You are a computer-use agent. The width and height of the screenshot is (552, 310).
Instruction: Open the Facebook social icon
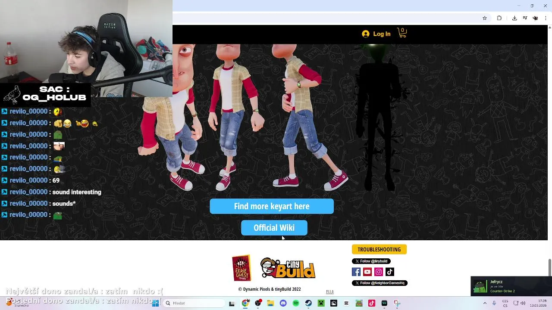[356, 272]
